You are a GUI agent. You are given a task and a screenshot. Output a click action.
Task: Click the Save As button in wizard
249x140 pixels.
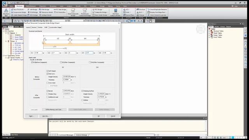[x=46, y=116]
